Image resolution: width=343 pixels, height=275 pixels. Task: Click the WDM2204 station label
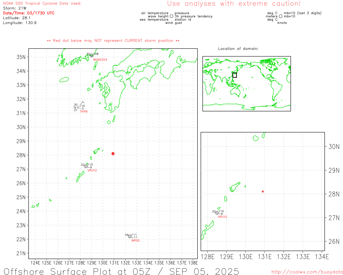tap(100, 60)
